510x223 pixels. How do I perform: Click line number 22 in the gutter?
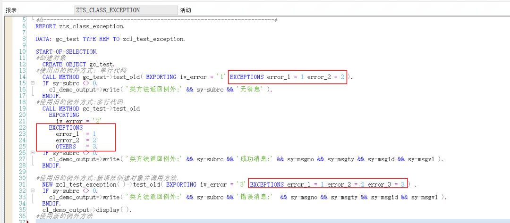tap(23, 128)
